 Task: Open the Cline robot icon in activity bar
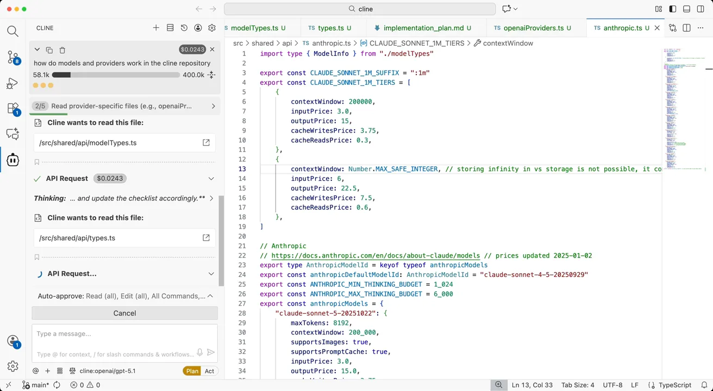pyautogui.click(x=13, y=160)
